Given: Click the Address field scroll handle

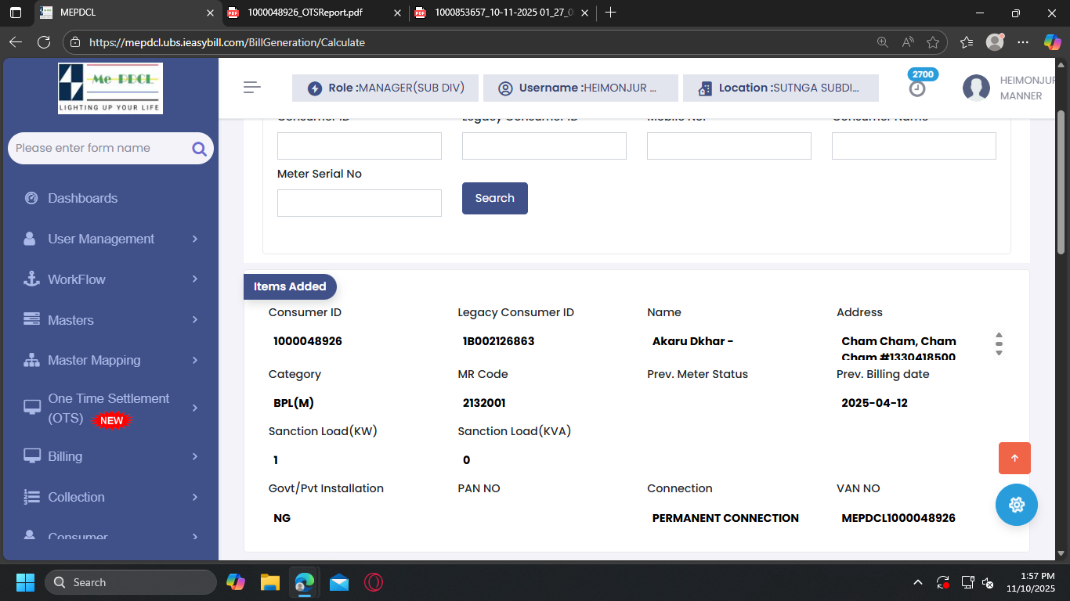Looking at the screenshot, I should click(999, 344).
